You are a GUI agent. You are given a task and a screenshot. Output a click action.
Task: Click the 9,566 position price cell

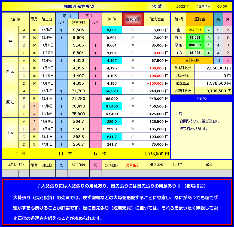pyautogui.click(x=78, y=45)
